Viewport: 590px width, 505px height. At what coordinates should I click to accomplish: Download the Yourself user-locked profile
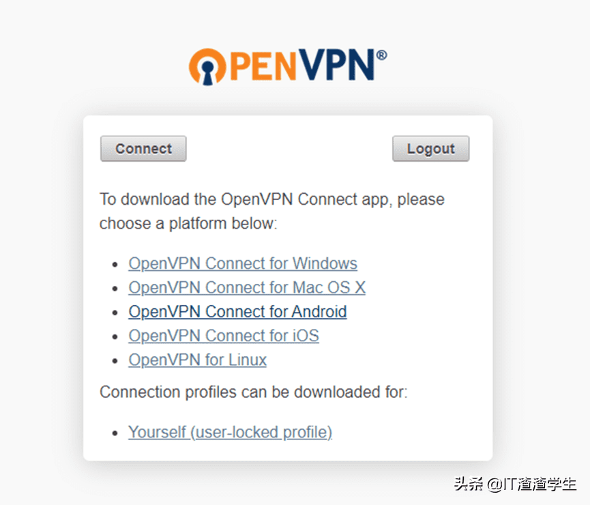point(230,432)
